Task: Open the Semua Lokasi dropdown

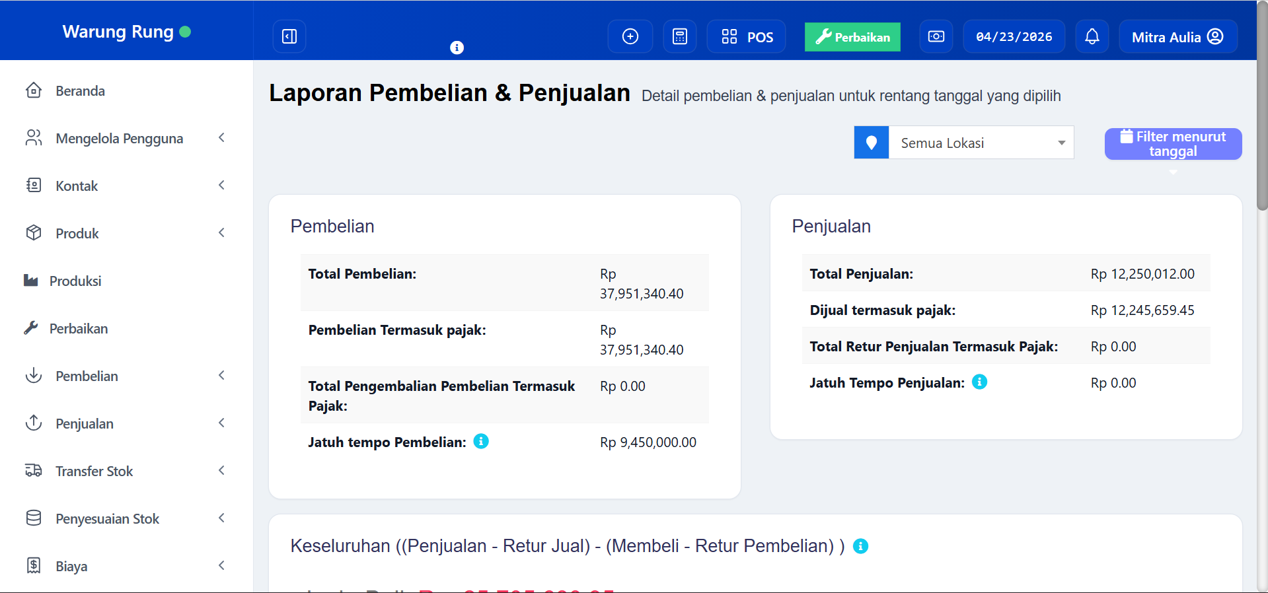Action: 981,143
